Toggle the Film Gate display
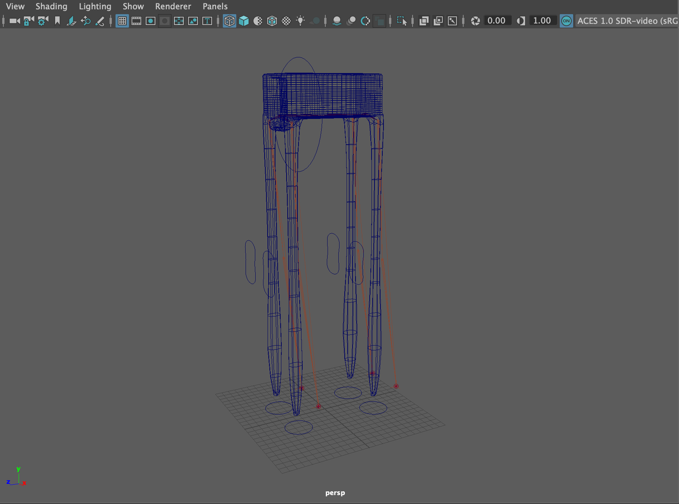 (x=136, y=21)
